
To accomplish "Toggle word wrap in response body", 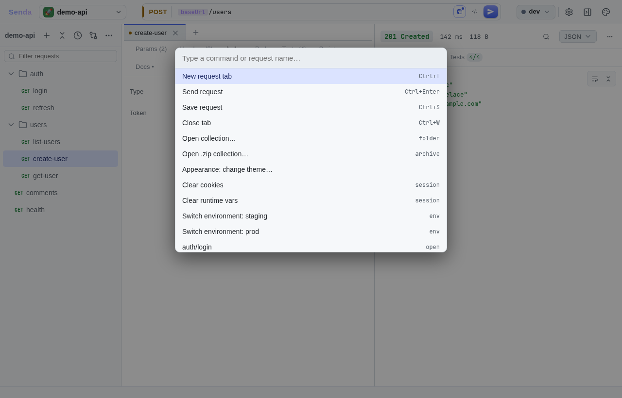I will point(595,79).
